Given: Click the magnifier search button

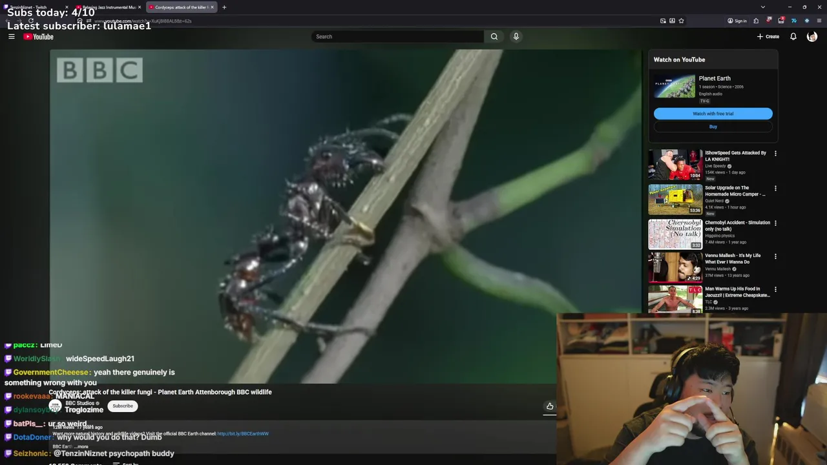Looking at the screenshot, I should click(x=494, y=37).
